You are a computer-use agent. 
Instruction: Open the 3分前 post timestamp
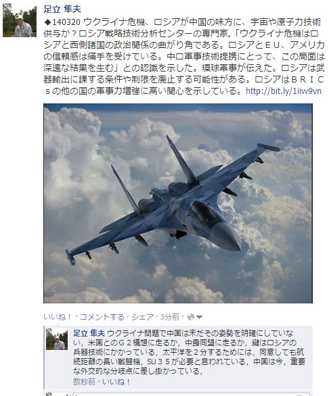click(170, 317)
